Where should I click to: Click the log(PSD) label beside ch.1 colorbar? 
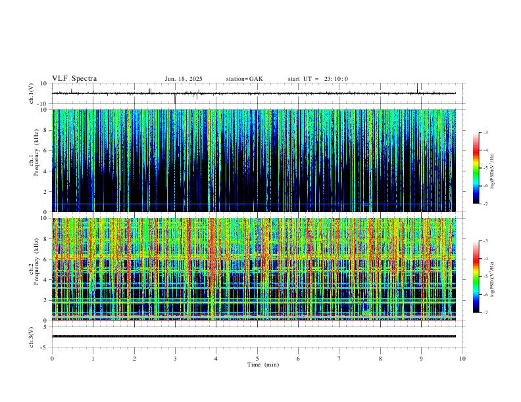tap(493, 171)
